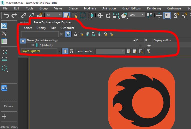Click the Redo arrow in main toolbar
The height and width of the screenshot is (129, 191).
[14, 15]
